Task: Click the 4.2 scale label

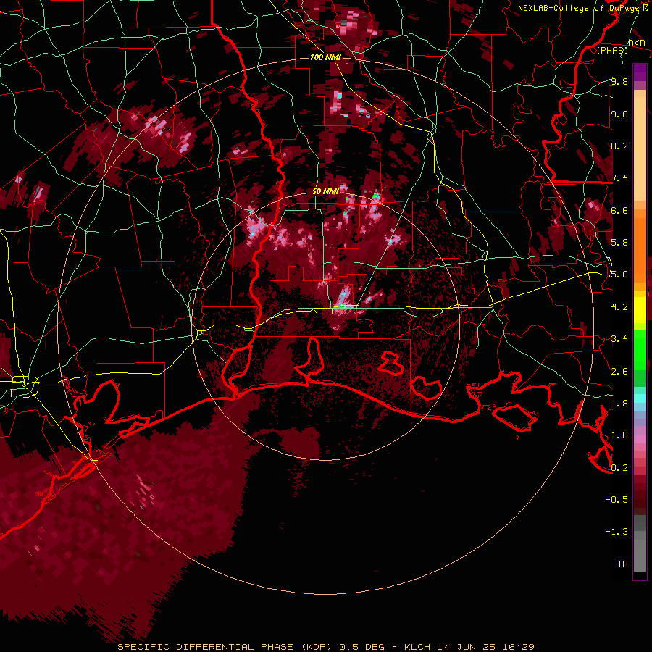Action: pos(619,306)
